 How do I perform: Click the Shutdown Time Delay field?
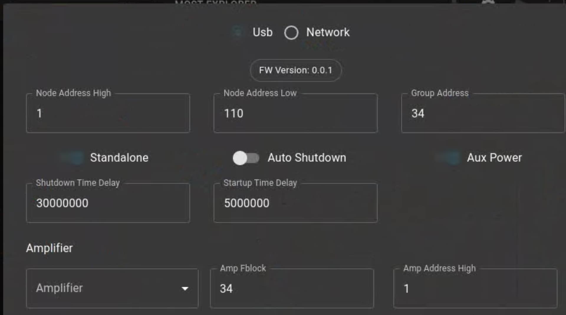(108, 203)
